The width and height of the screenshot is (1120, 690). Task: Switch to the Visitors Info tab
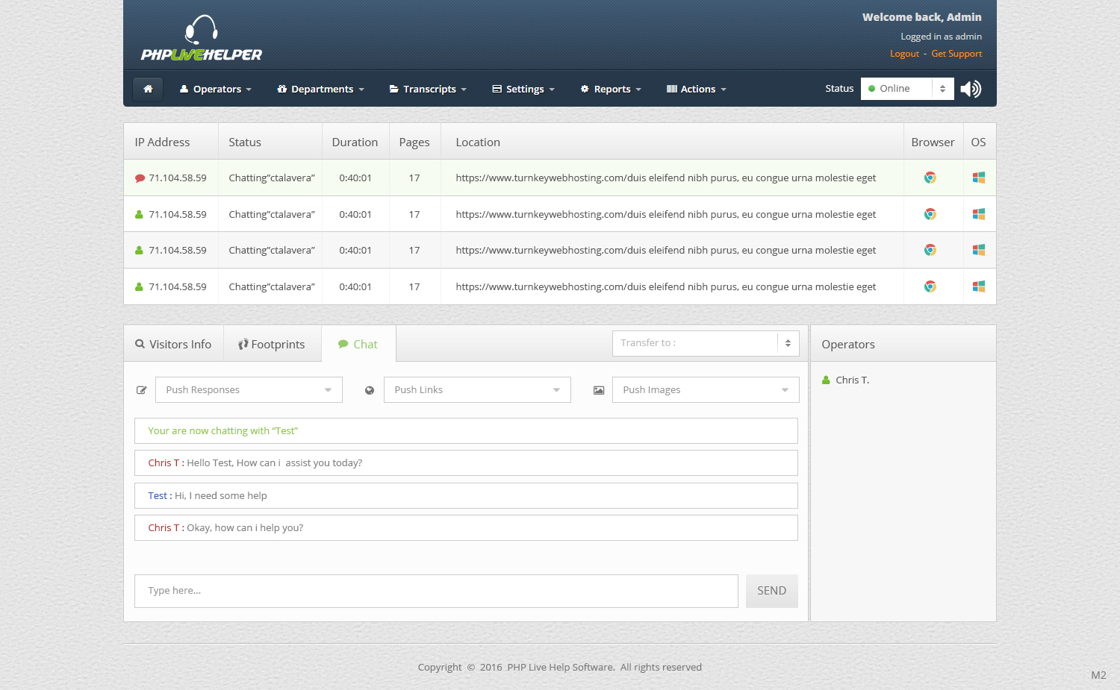coord(173,344)
